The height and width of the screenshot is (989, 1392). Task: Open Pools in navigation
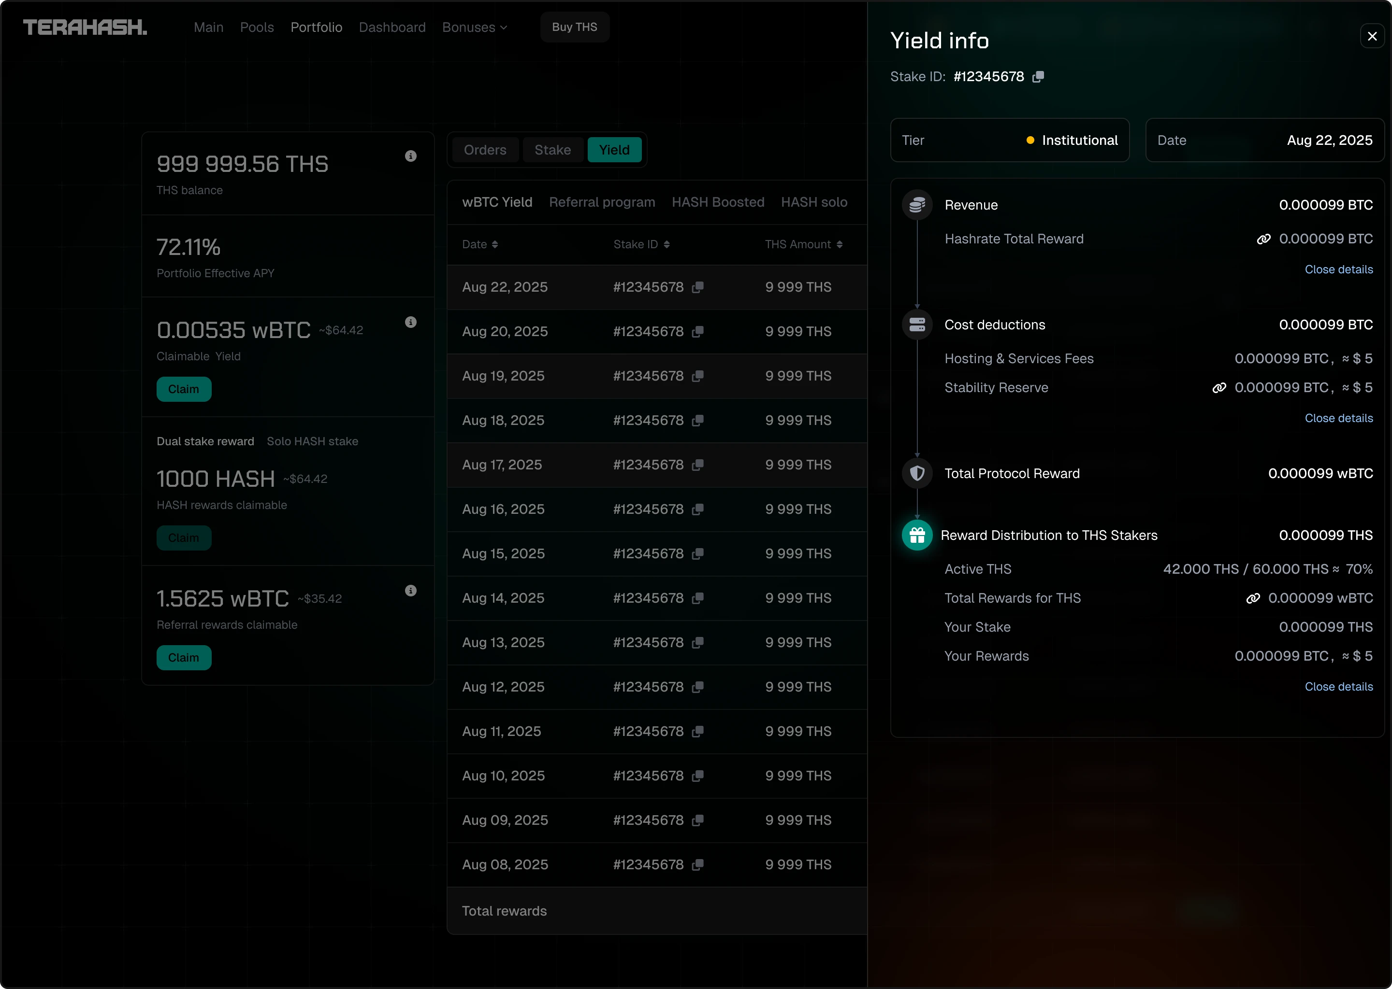click(x=257, y=28)
